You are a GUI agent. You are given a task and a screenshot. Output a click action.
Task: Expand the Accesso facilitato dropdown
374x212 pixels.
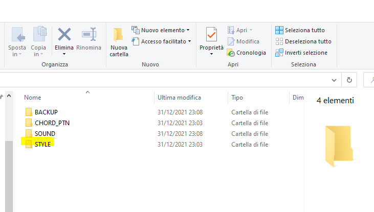(x=162, y=41)
